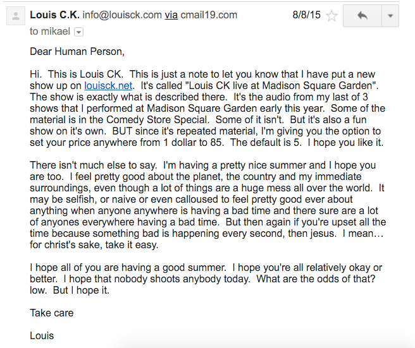415x348 pixels.
Task: Click the 8/8/15 date stamp
Action: point(307,15)
